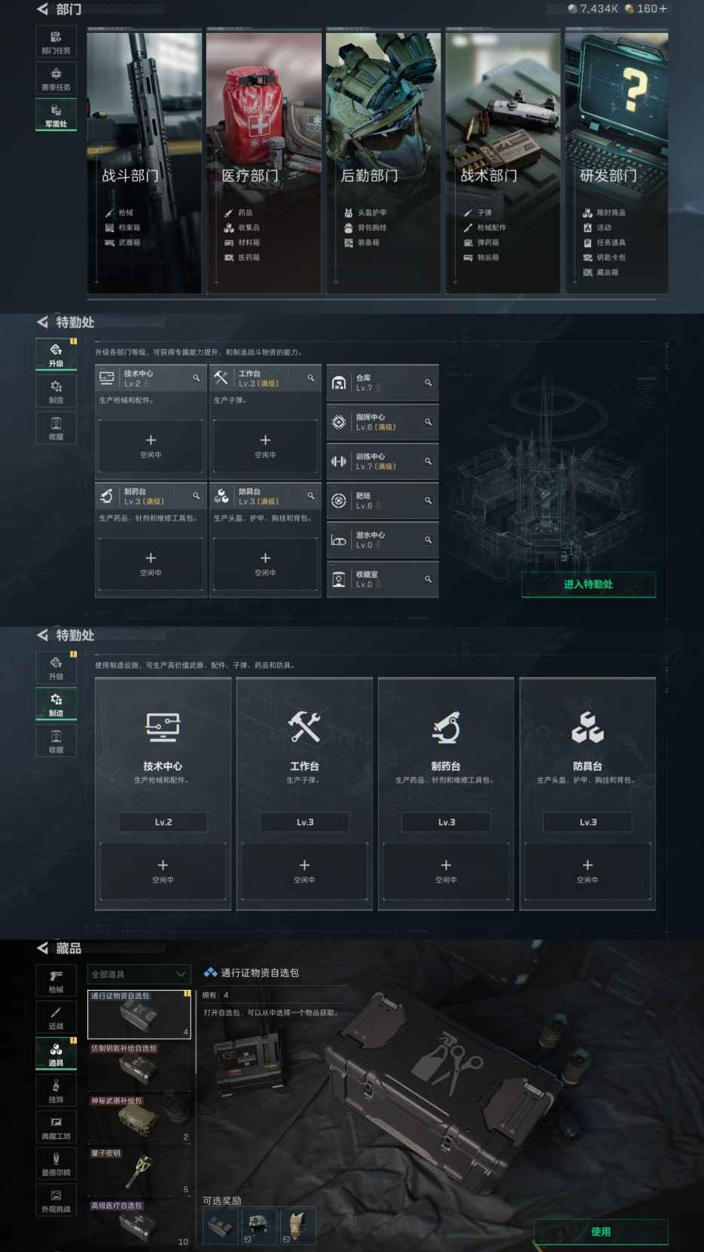Switch to the 外观挑战 tab
Screen dimensions: 704x1252
56,1200
